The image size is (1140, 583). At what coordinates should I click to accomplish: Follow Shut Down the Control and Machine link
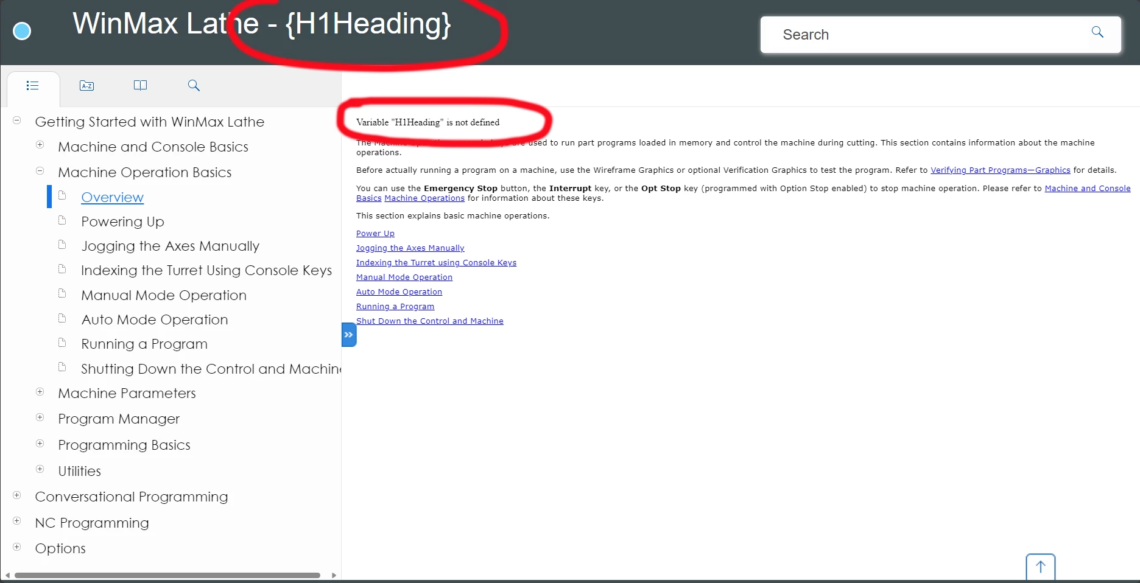point(430,321)
